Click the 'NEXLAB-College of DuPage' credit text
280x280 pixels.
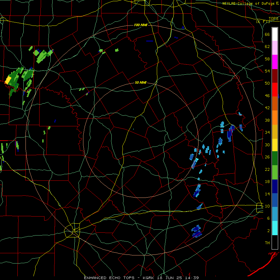pos(249,3)
